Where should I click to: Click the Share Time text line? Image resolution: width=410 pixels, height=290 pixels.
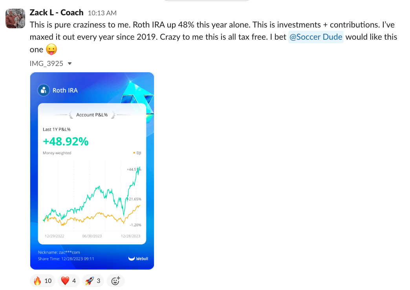(x=66, y=259)
